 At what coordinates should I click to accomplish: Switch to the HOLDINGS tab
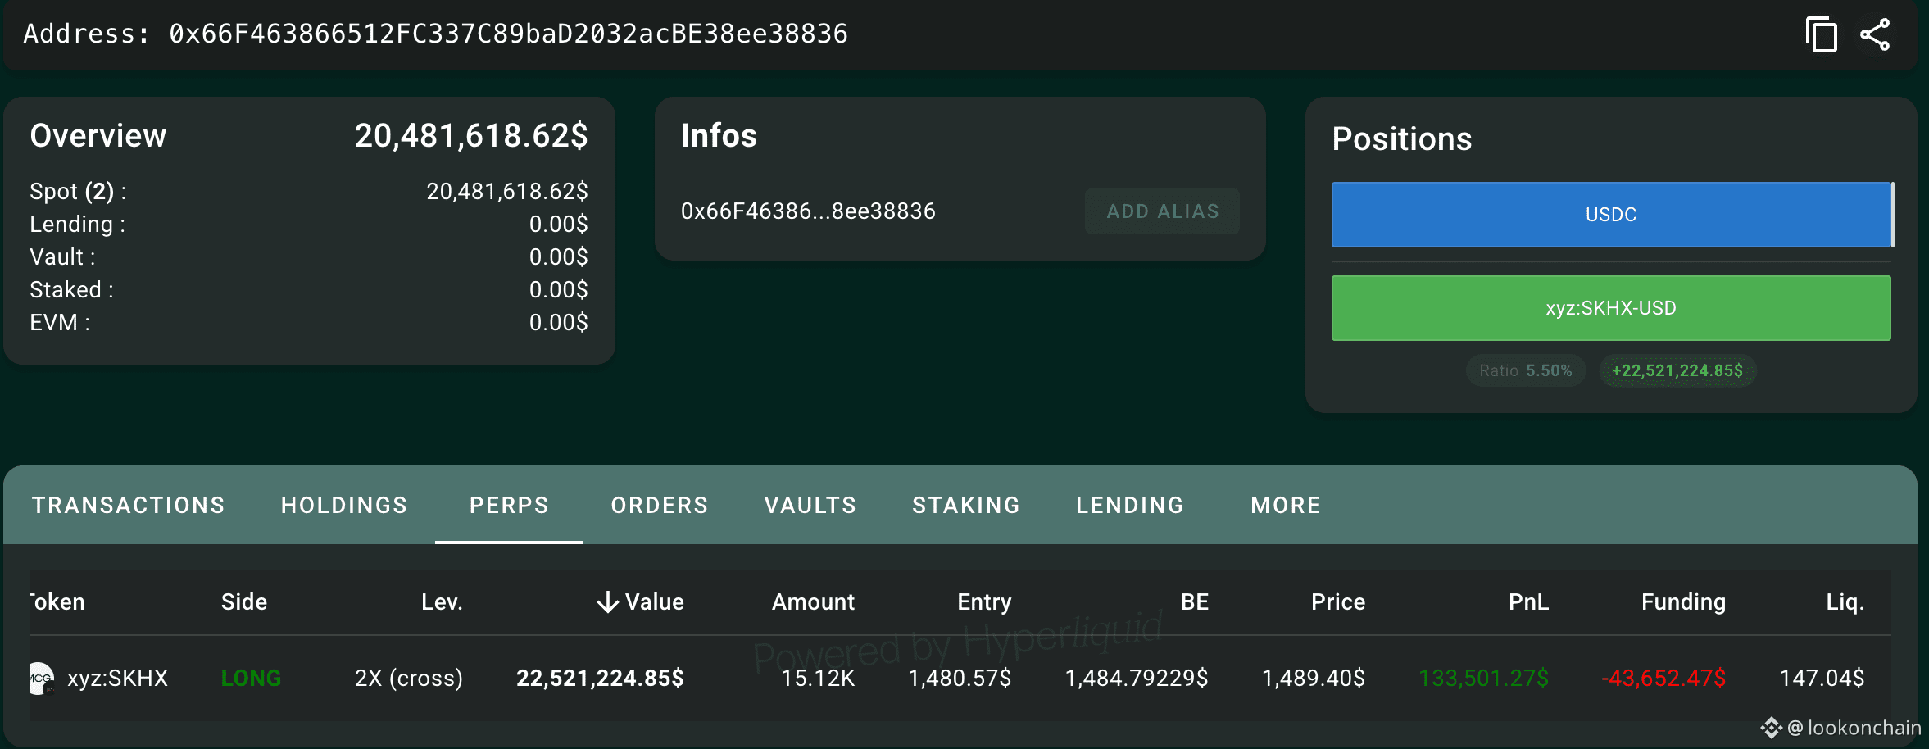pos(344,505)
